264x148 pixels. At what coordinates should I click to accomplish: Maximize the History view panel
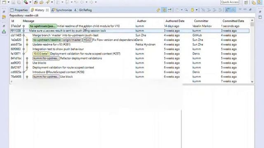pyautogui.click(x=250, y=10)
